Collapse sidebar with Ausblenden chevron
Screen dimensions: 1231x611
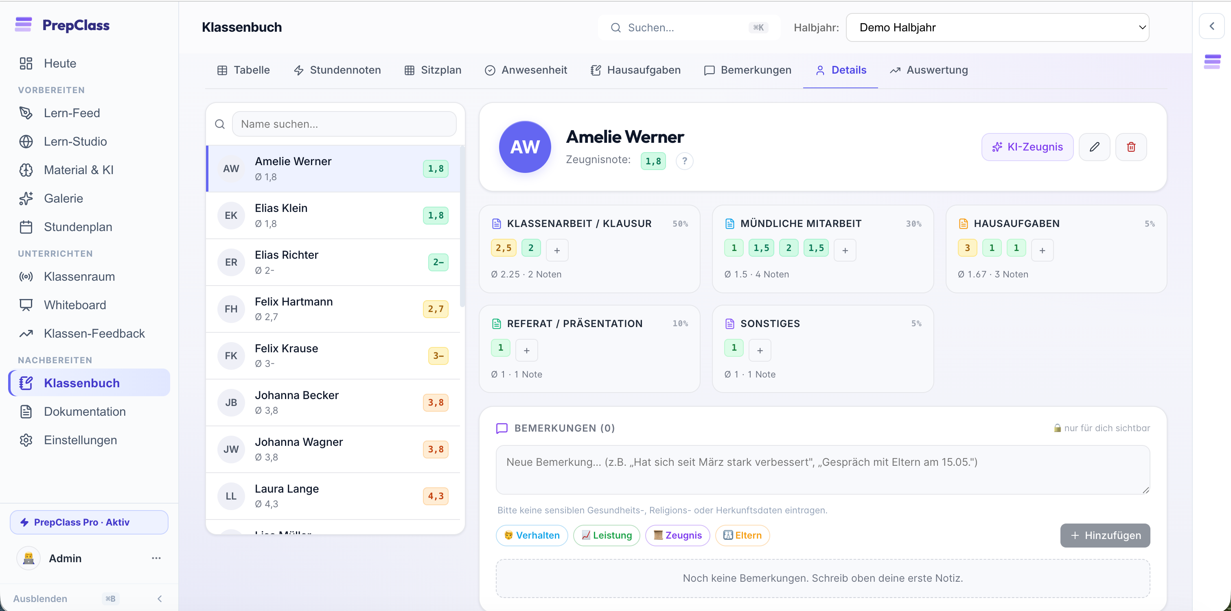click(160, 598)
